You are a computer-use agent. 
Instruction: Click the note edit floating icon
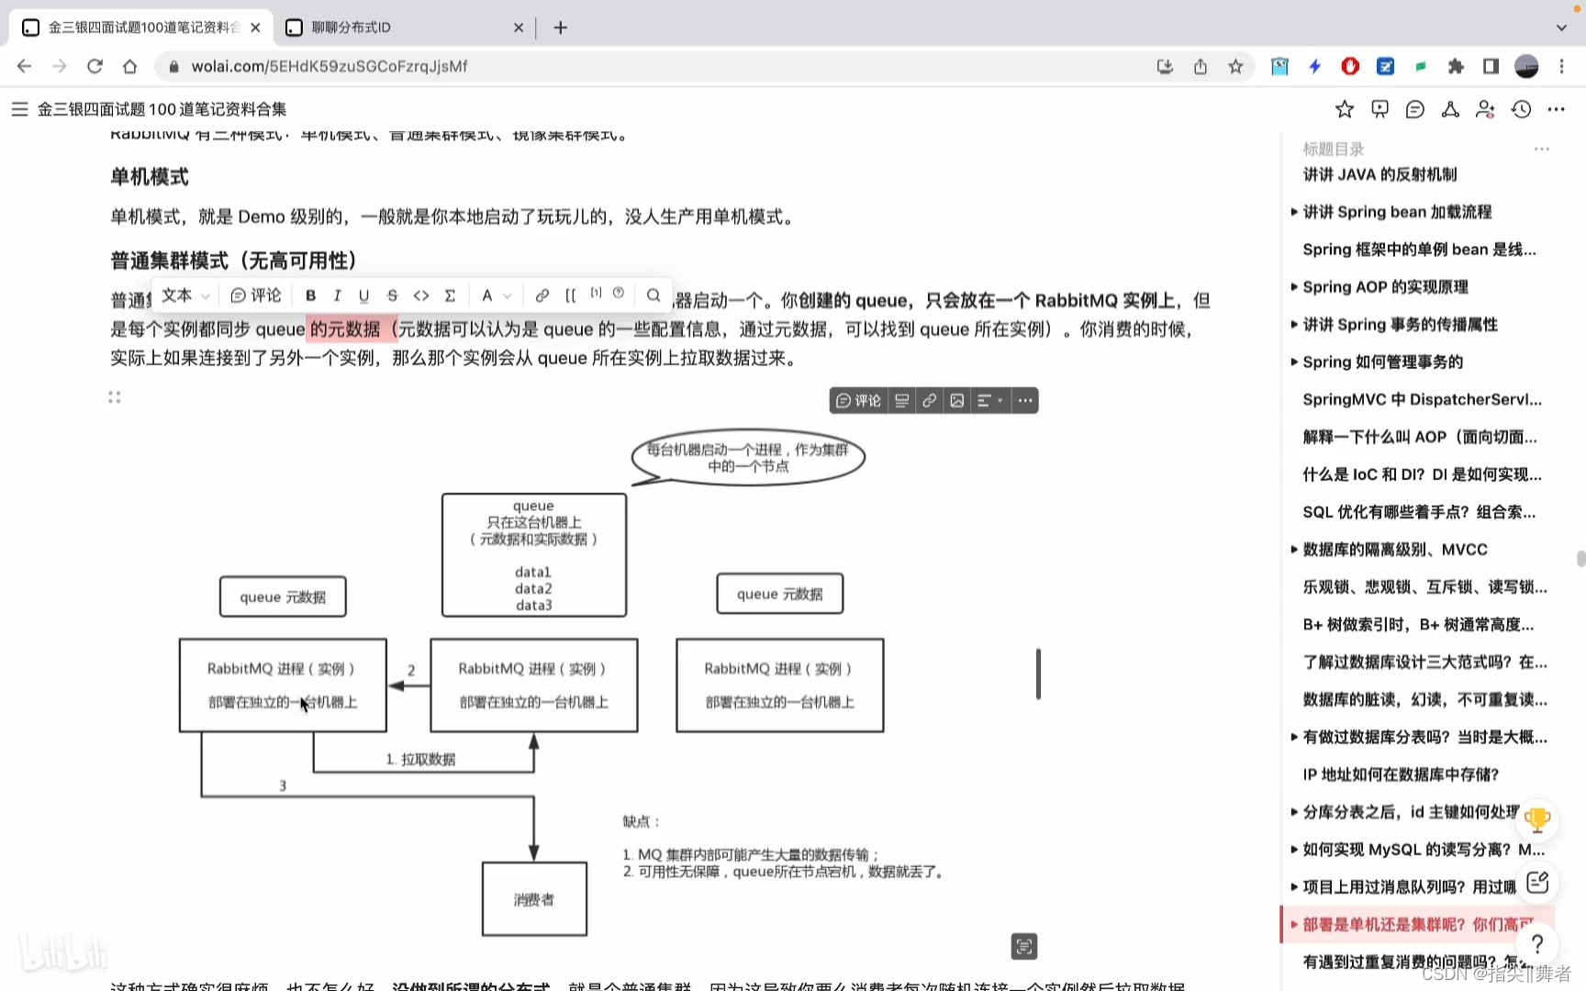click(1537, 883)
